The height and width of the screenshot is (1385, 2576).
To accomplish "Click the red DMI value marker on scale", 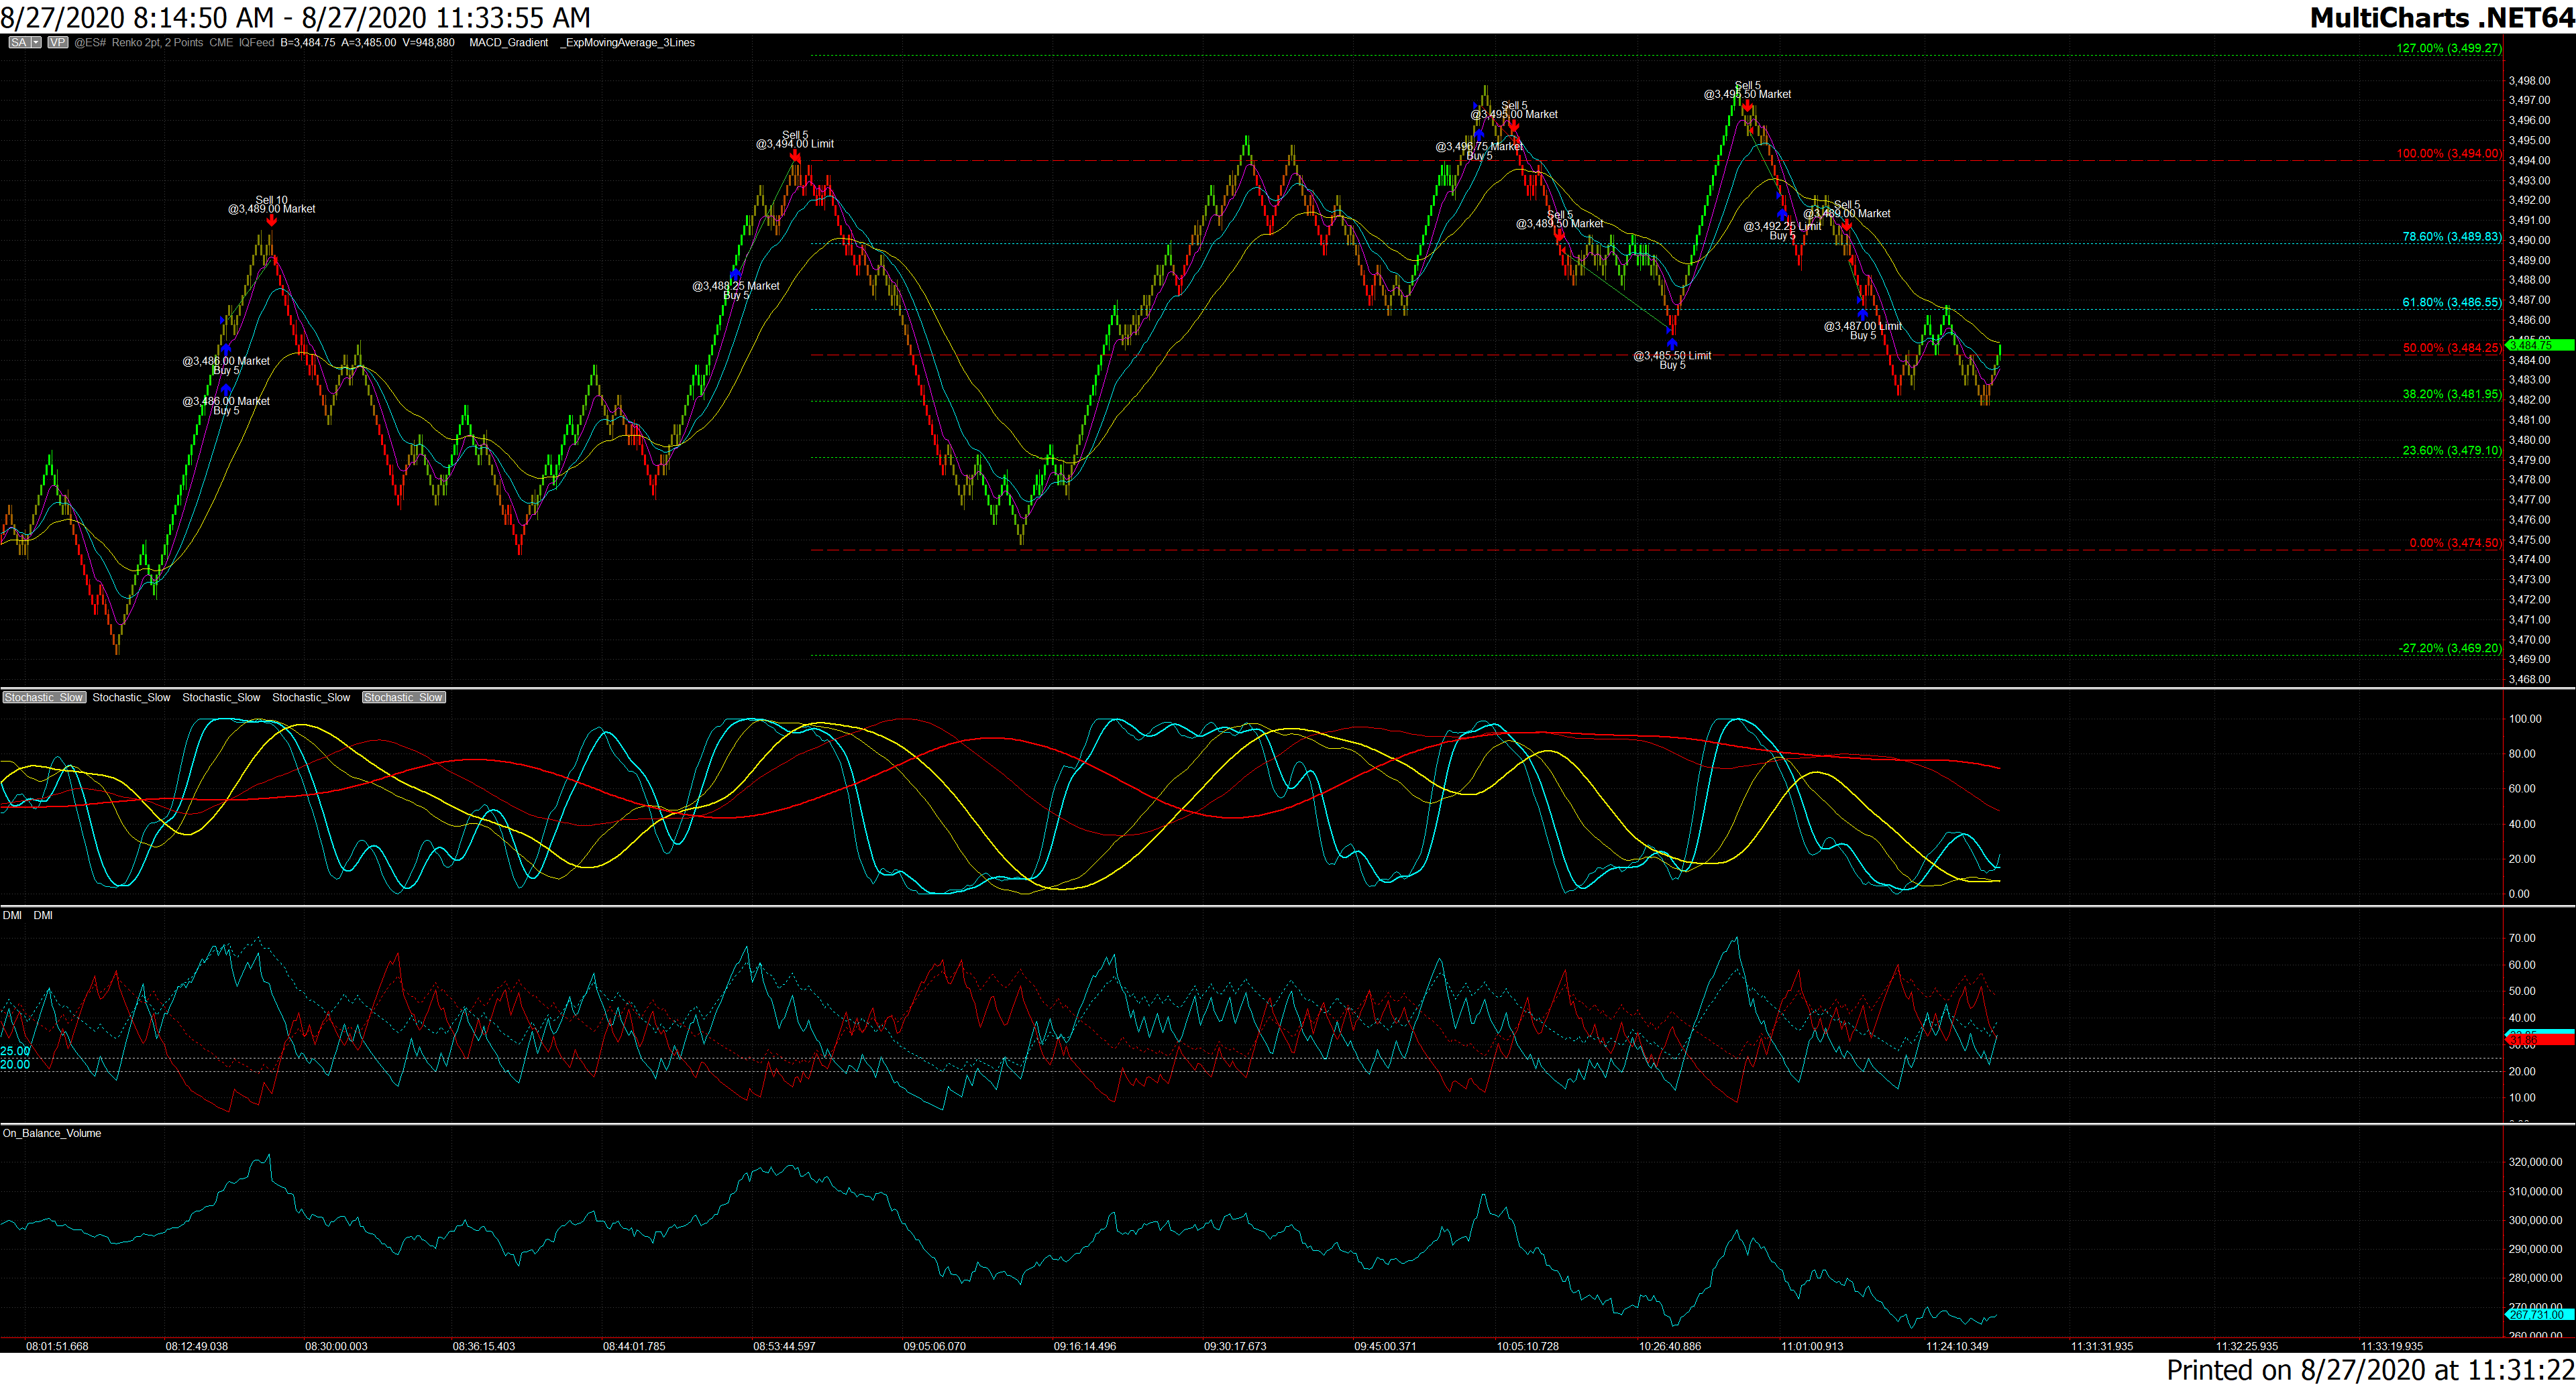I will (x=2540, y=1040).
